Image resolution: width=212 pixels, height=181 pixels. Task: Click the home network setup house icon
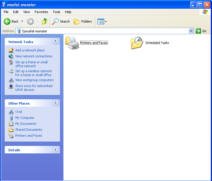click(x=11, y=62)
